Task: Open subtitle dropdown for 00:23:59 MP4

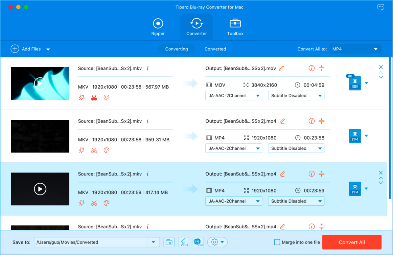Action: click(x=296, y=201)
